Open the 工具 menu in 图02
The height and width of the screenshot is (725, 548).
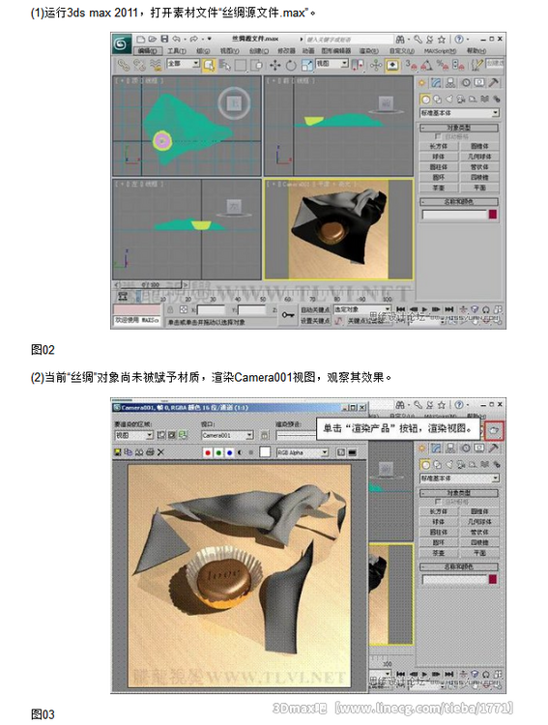[177, 51]
